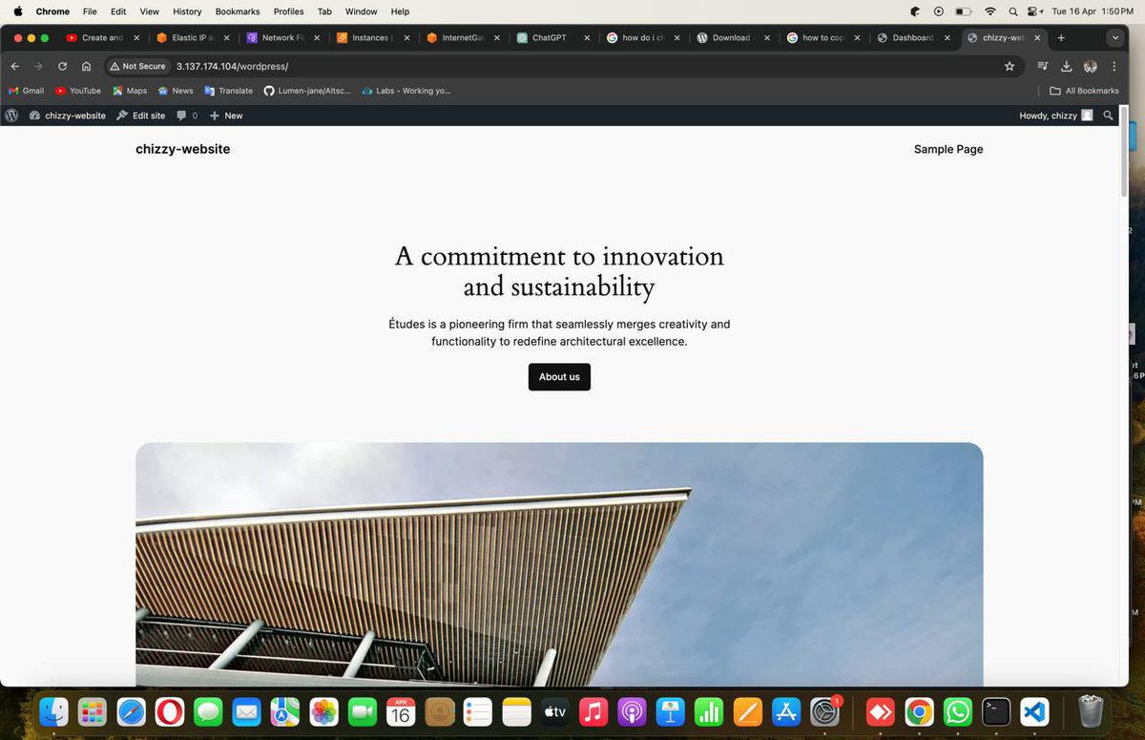Open FaceTime from the dock
The width and height of the screenshot is (1145, 740).
(x=362, y=711)
